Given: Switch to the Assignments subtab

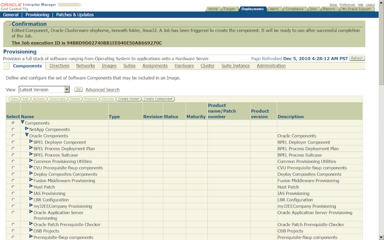Looking at the screenshot, I should tap(155, 66).
